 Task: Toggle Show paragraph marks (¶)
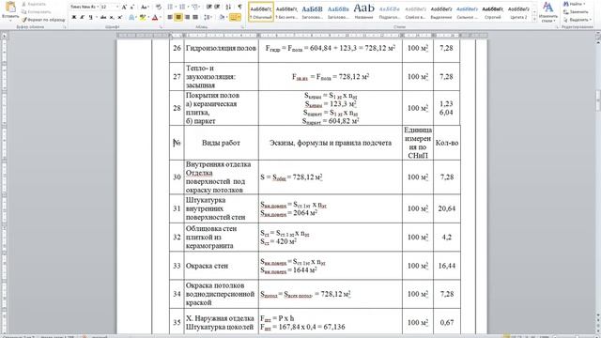coord(240,7)
